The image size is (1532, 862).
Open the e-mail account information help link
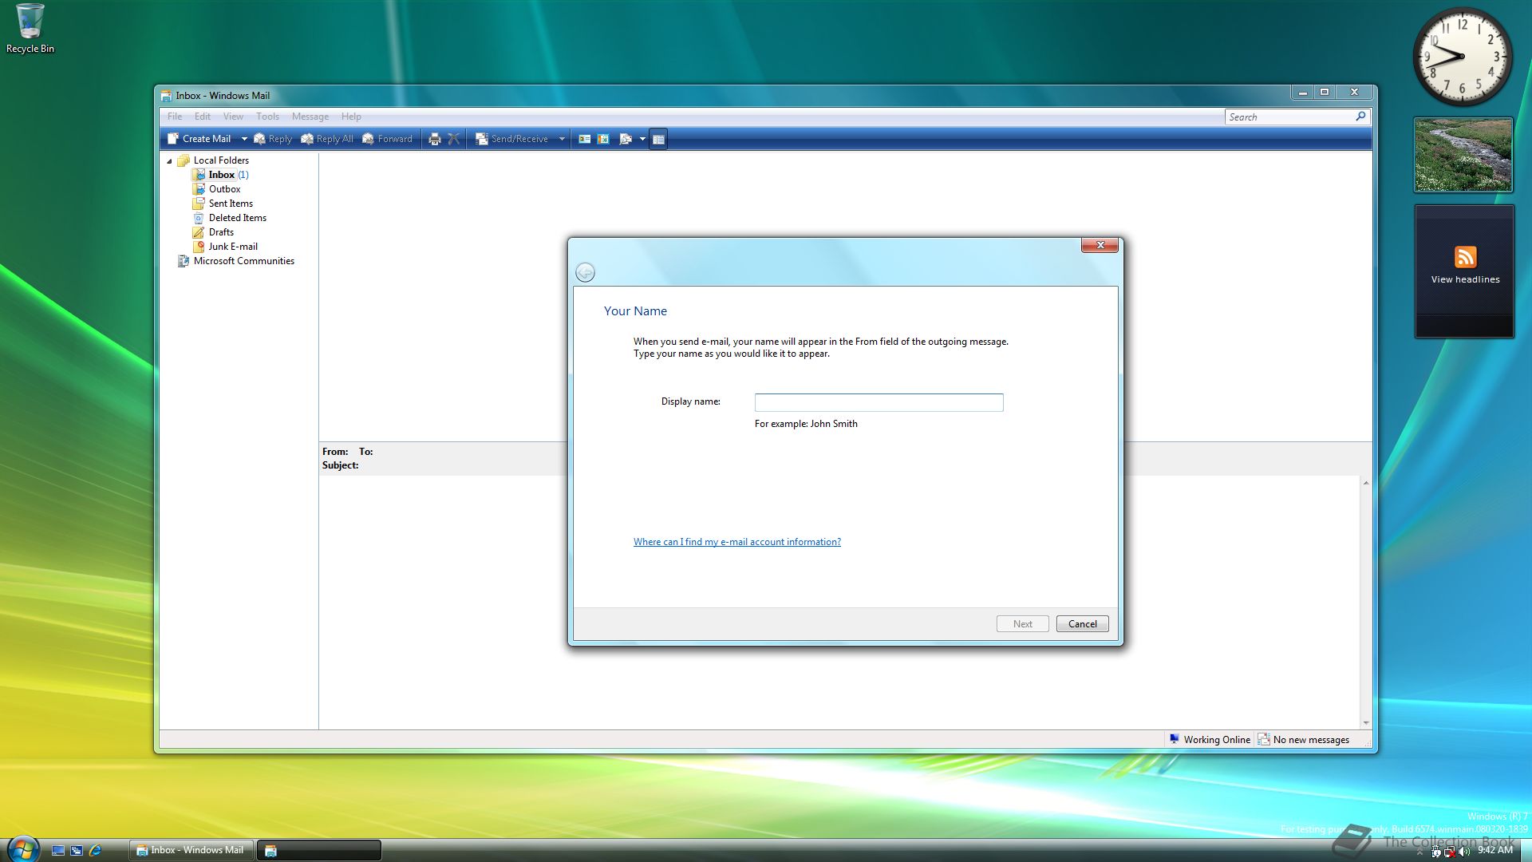click(x=736, y=542)
